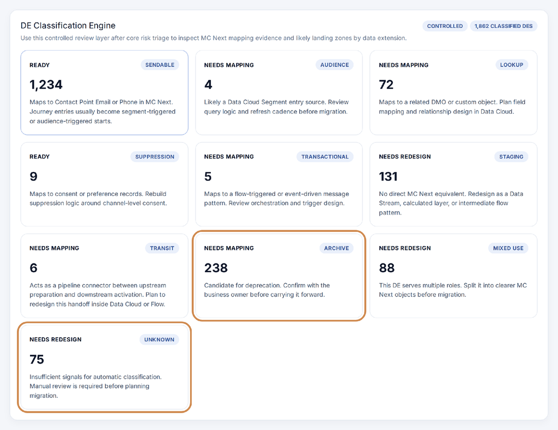This screenshot has height=430, width=558.
Task: Select the MIXED USE tag
Action: point(508,248)
